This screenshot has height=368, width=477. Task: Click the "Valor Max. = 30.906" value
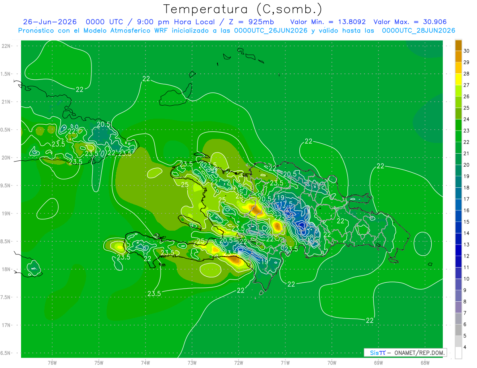pyautogui.click(x=410, y=22)
